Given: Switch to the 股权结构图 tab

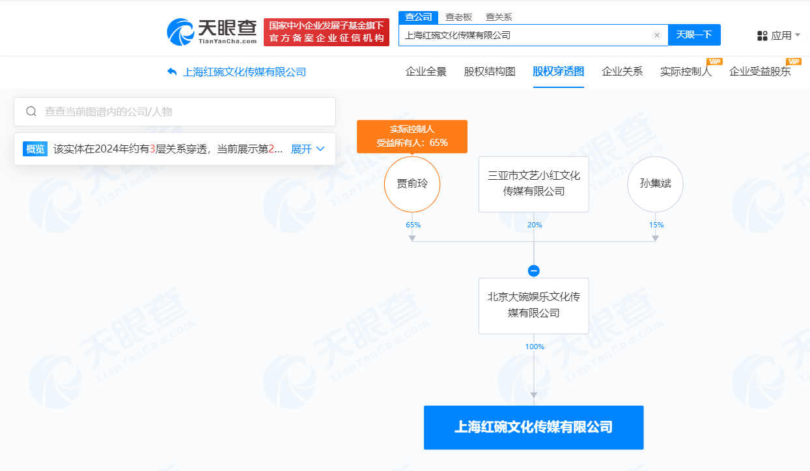Looking at the screenshot, I should point(490,72).
